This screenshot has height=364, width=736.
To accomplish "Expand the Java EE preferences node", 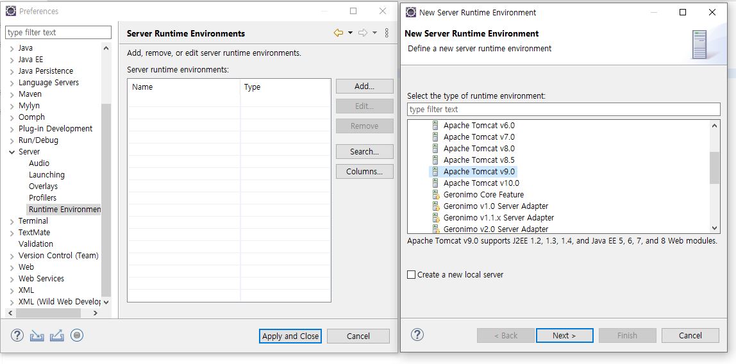I will click(12, 60).
